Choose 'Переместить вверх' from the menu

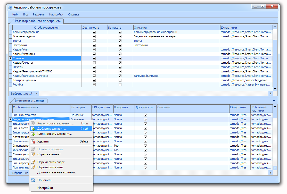pyautogui.click(x=61, y=162)
